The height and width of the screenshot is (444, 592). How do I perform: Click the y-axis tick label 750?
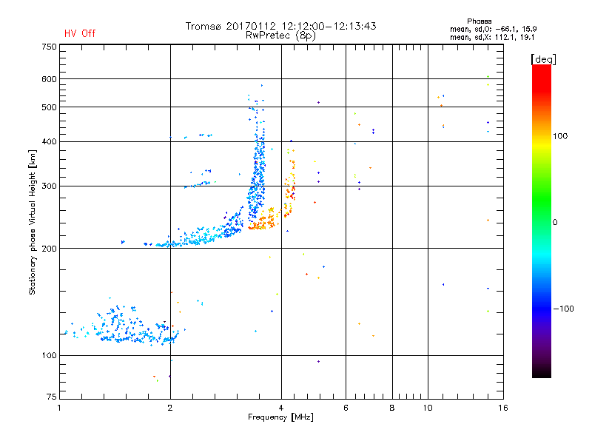(x=49, y=47)
